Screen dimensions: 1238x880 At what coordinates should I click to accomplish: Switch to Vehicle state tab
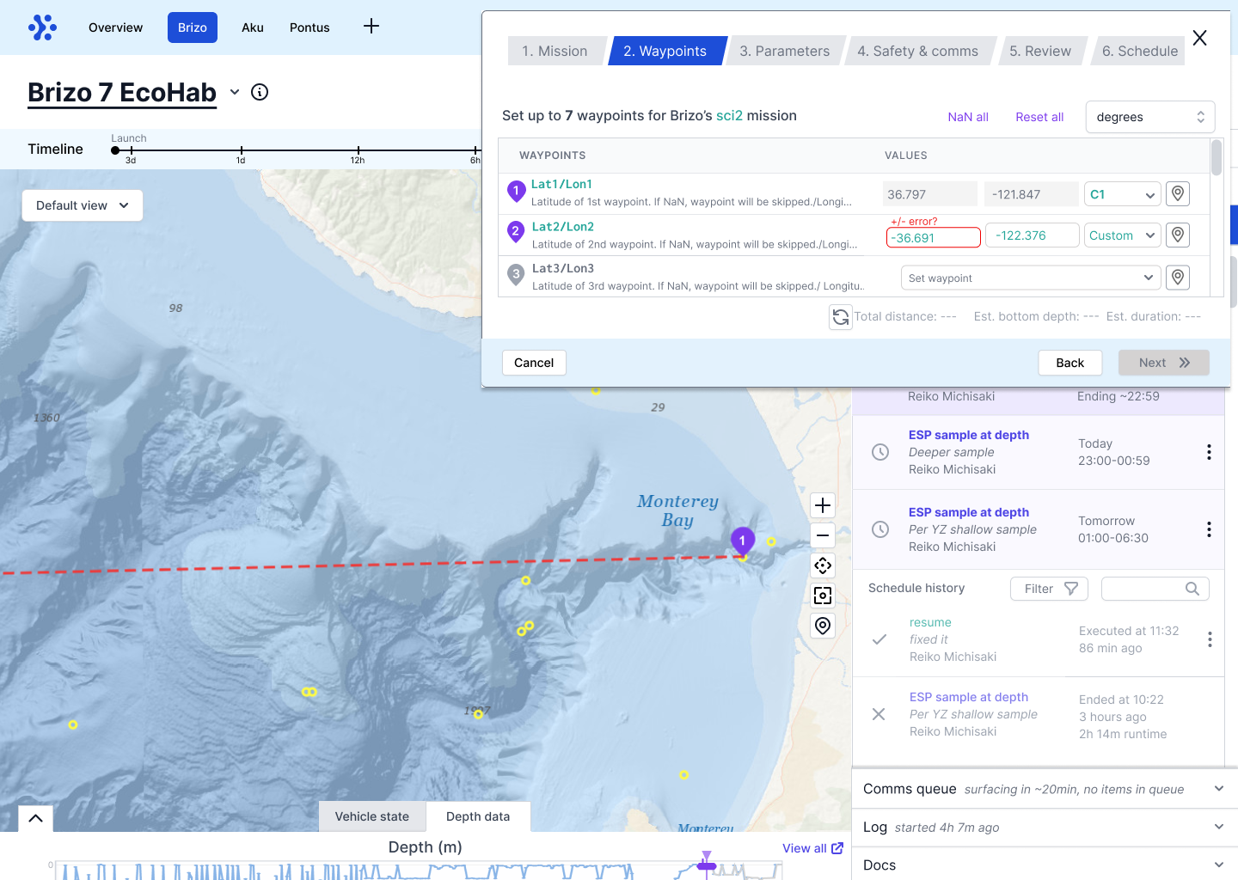(x=372, y=816)
